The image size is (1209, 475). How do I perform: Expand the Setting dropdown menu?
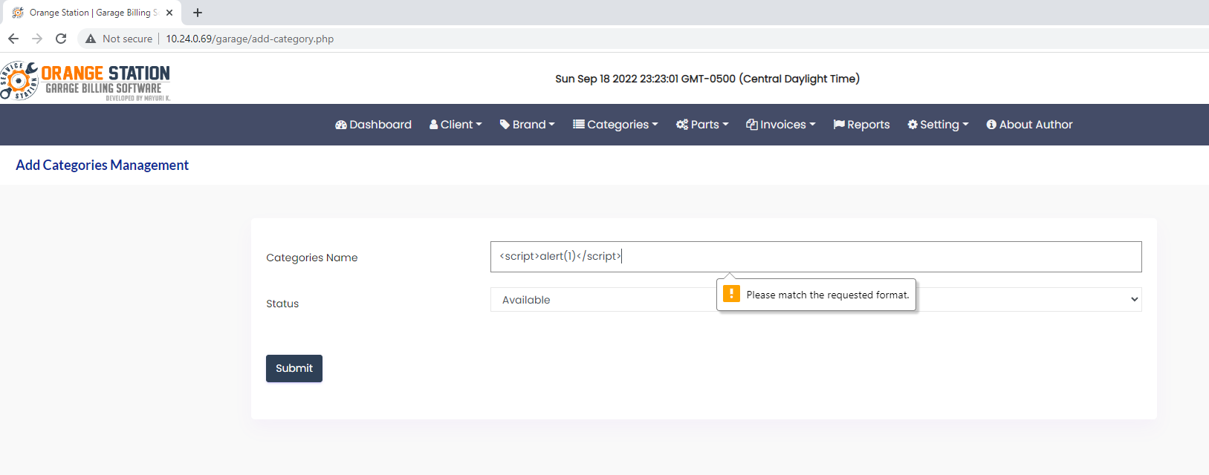[938, 125]
